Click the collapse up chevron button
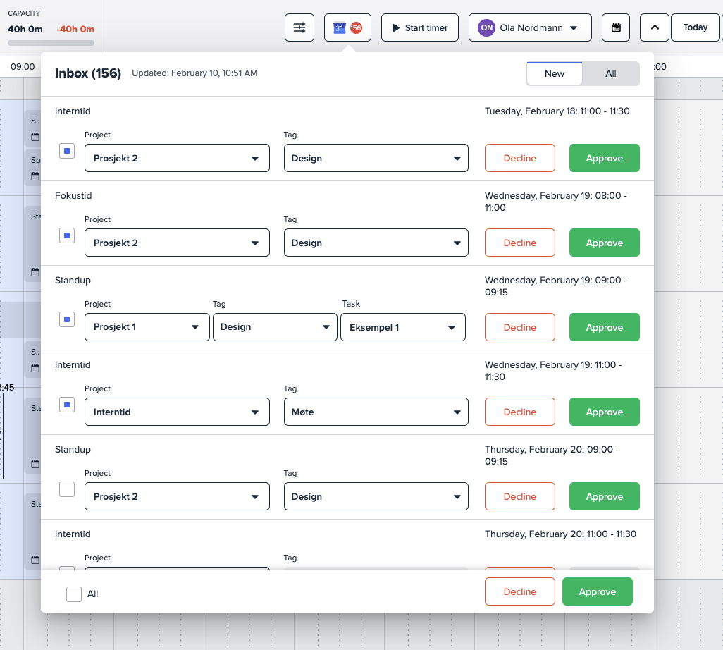 tap(655, 27)
